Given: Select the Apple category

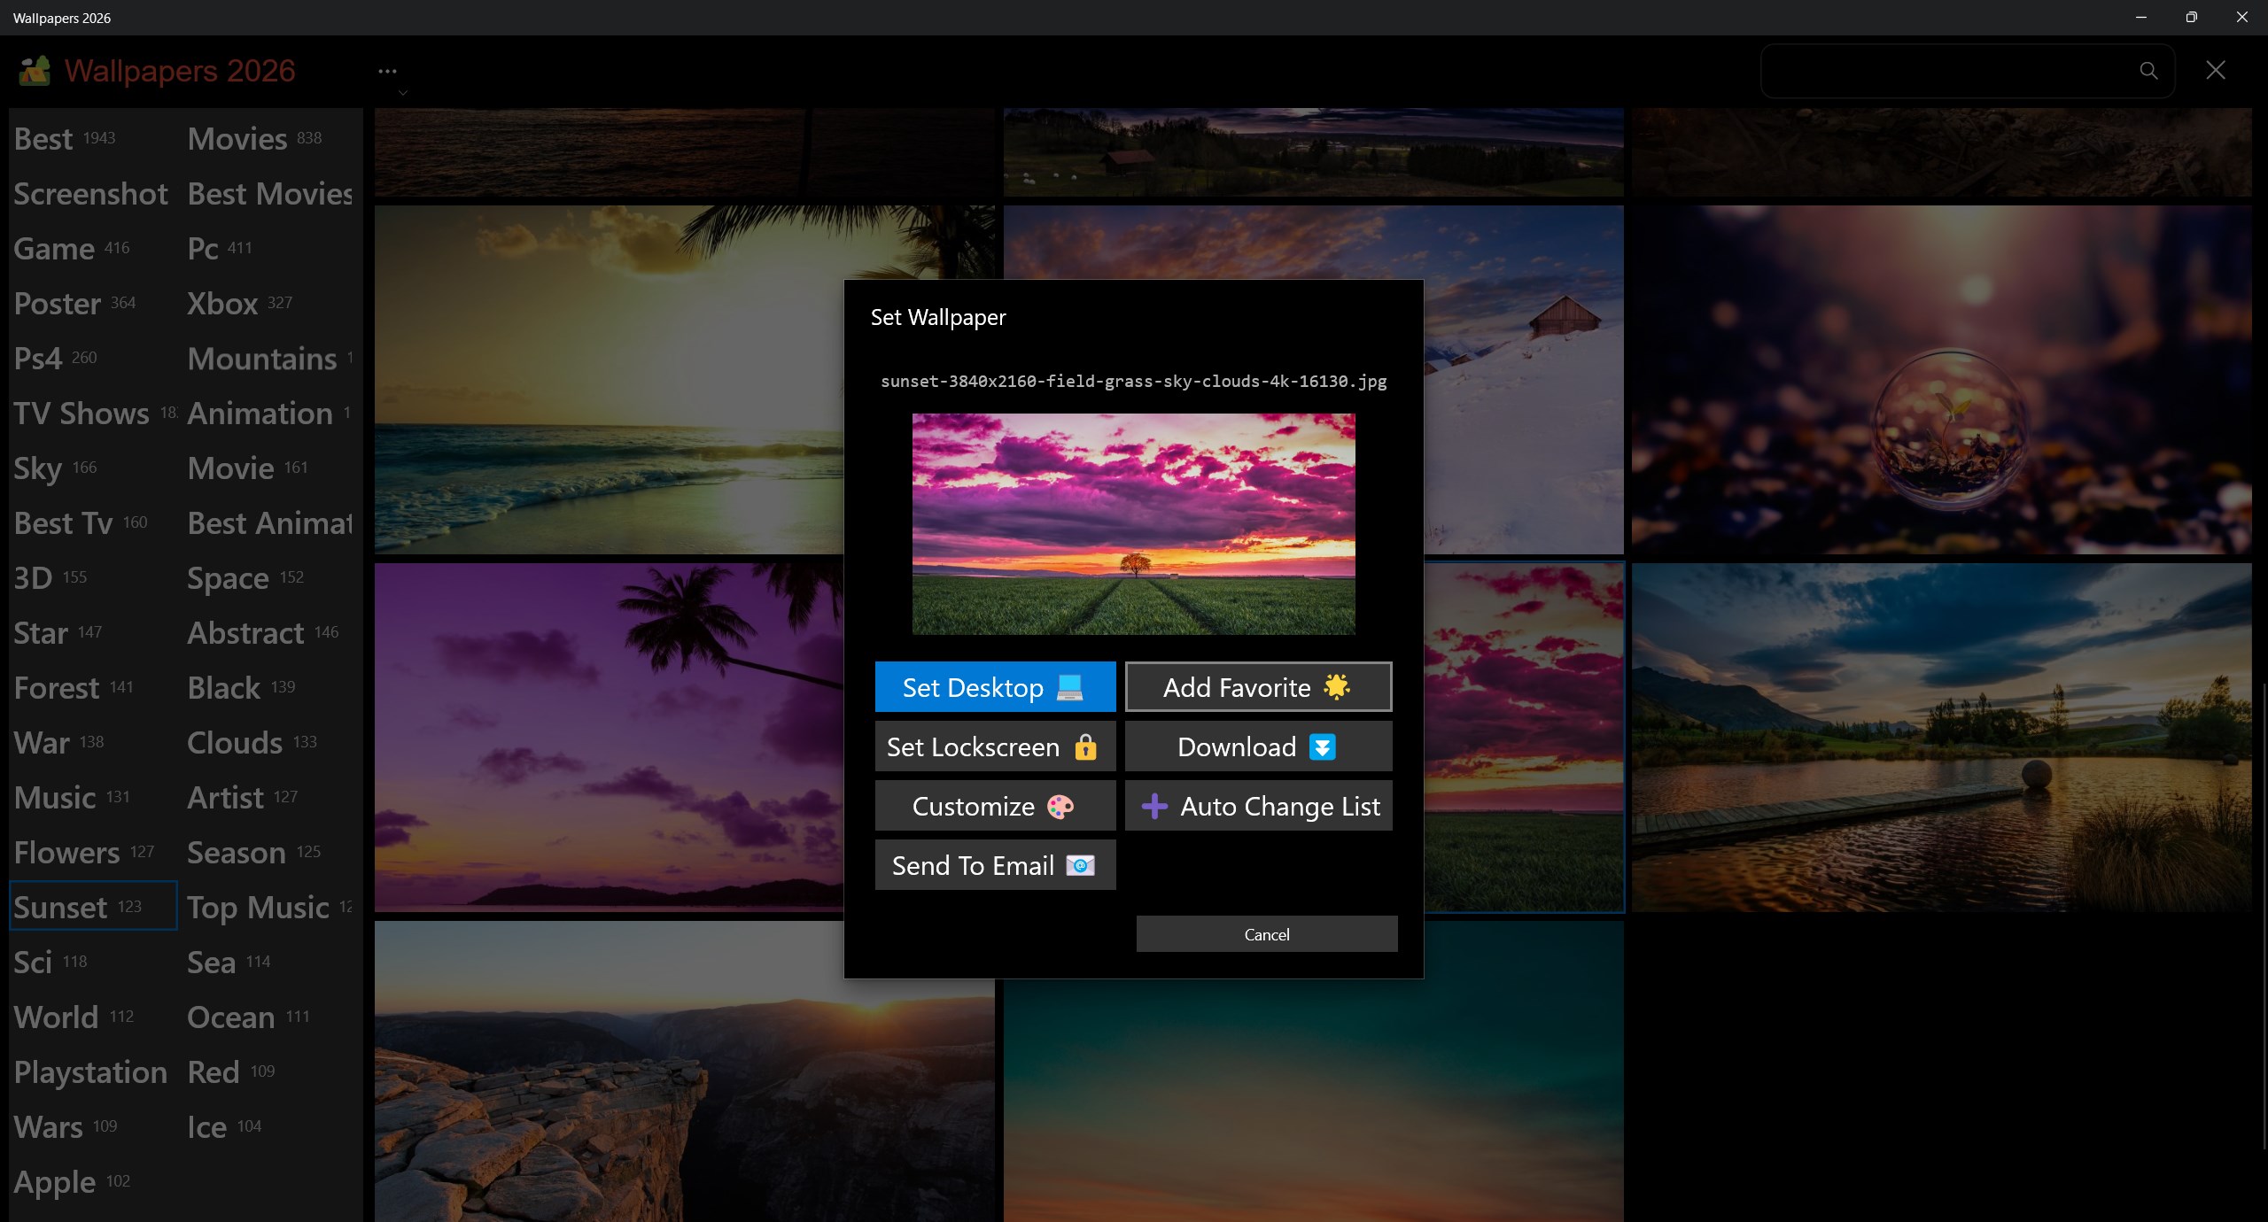Looking at the screenshot, I should [72, 1182].
